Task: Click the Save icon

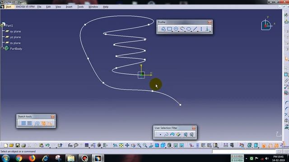Action: click(18, 145)
